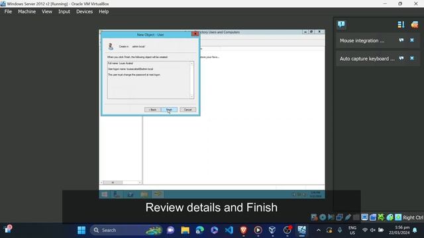Image resolution: width=424 pixels, height=238 pixels.
Task: Open the Machine menu
Action: 26,12
